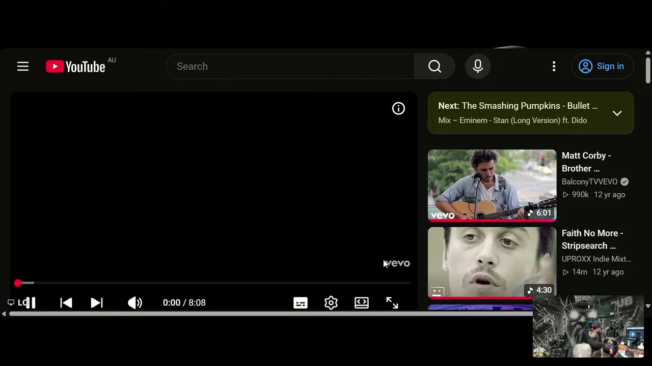This screenshot has width=652, height=366.
Task: Open the player settings gear
Action: click(x=331, y=303)
